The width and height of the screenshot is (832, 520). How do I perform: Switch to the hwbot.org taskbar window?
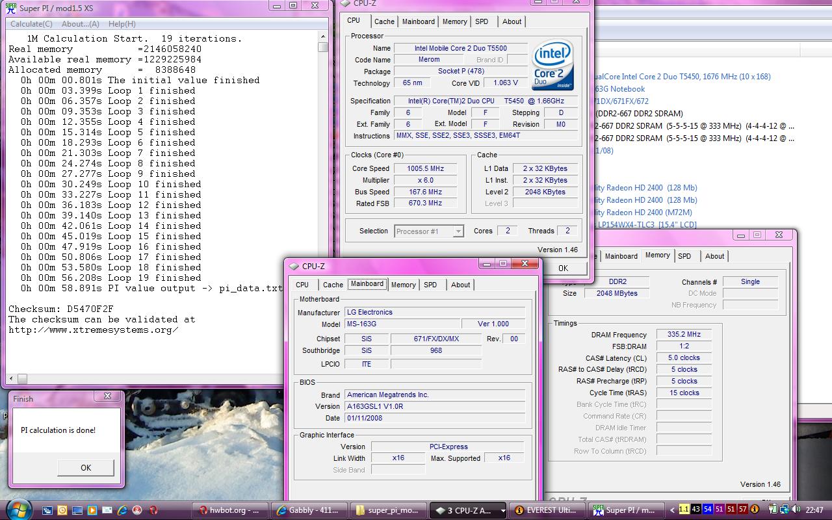(229, 510)
